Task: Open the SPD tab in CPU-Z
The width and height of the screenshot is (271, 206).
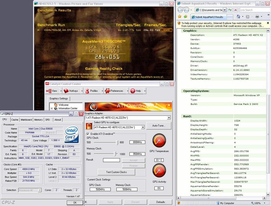Action: click(x=48, y=120)
